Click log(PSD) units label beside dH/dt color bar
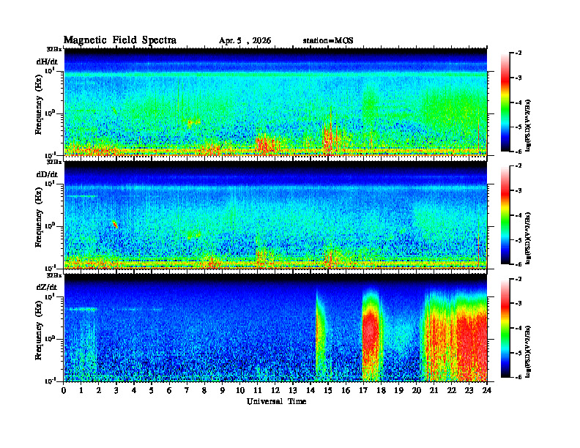This screenshot has width=580, height=448. pos(528,125)
